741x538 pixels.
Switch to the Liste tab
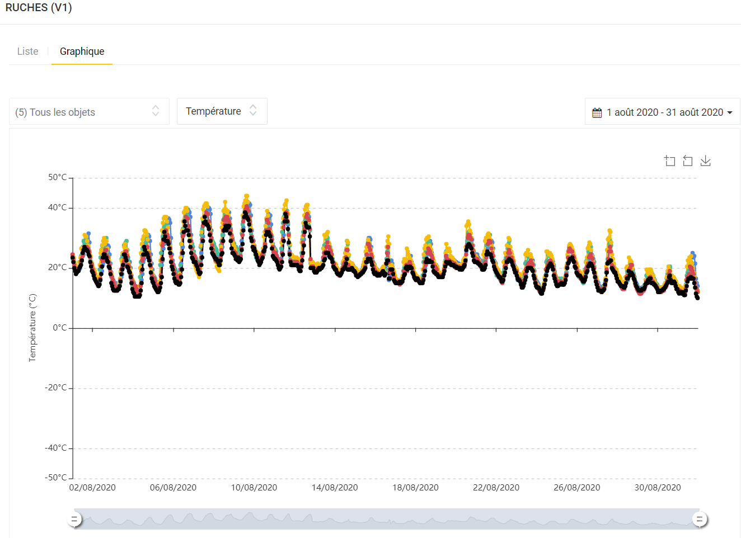pos(28,51)
